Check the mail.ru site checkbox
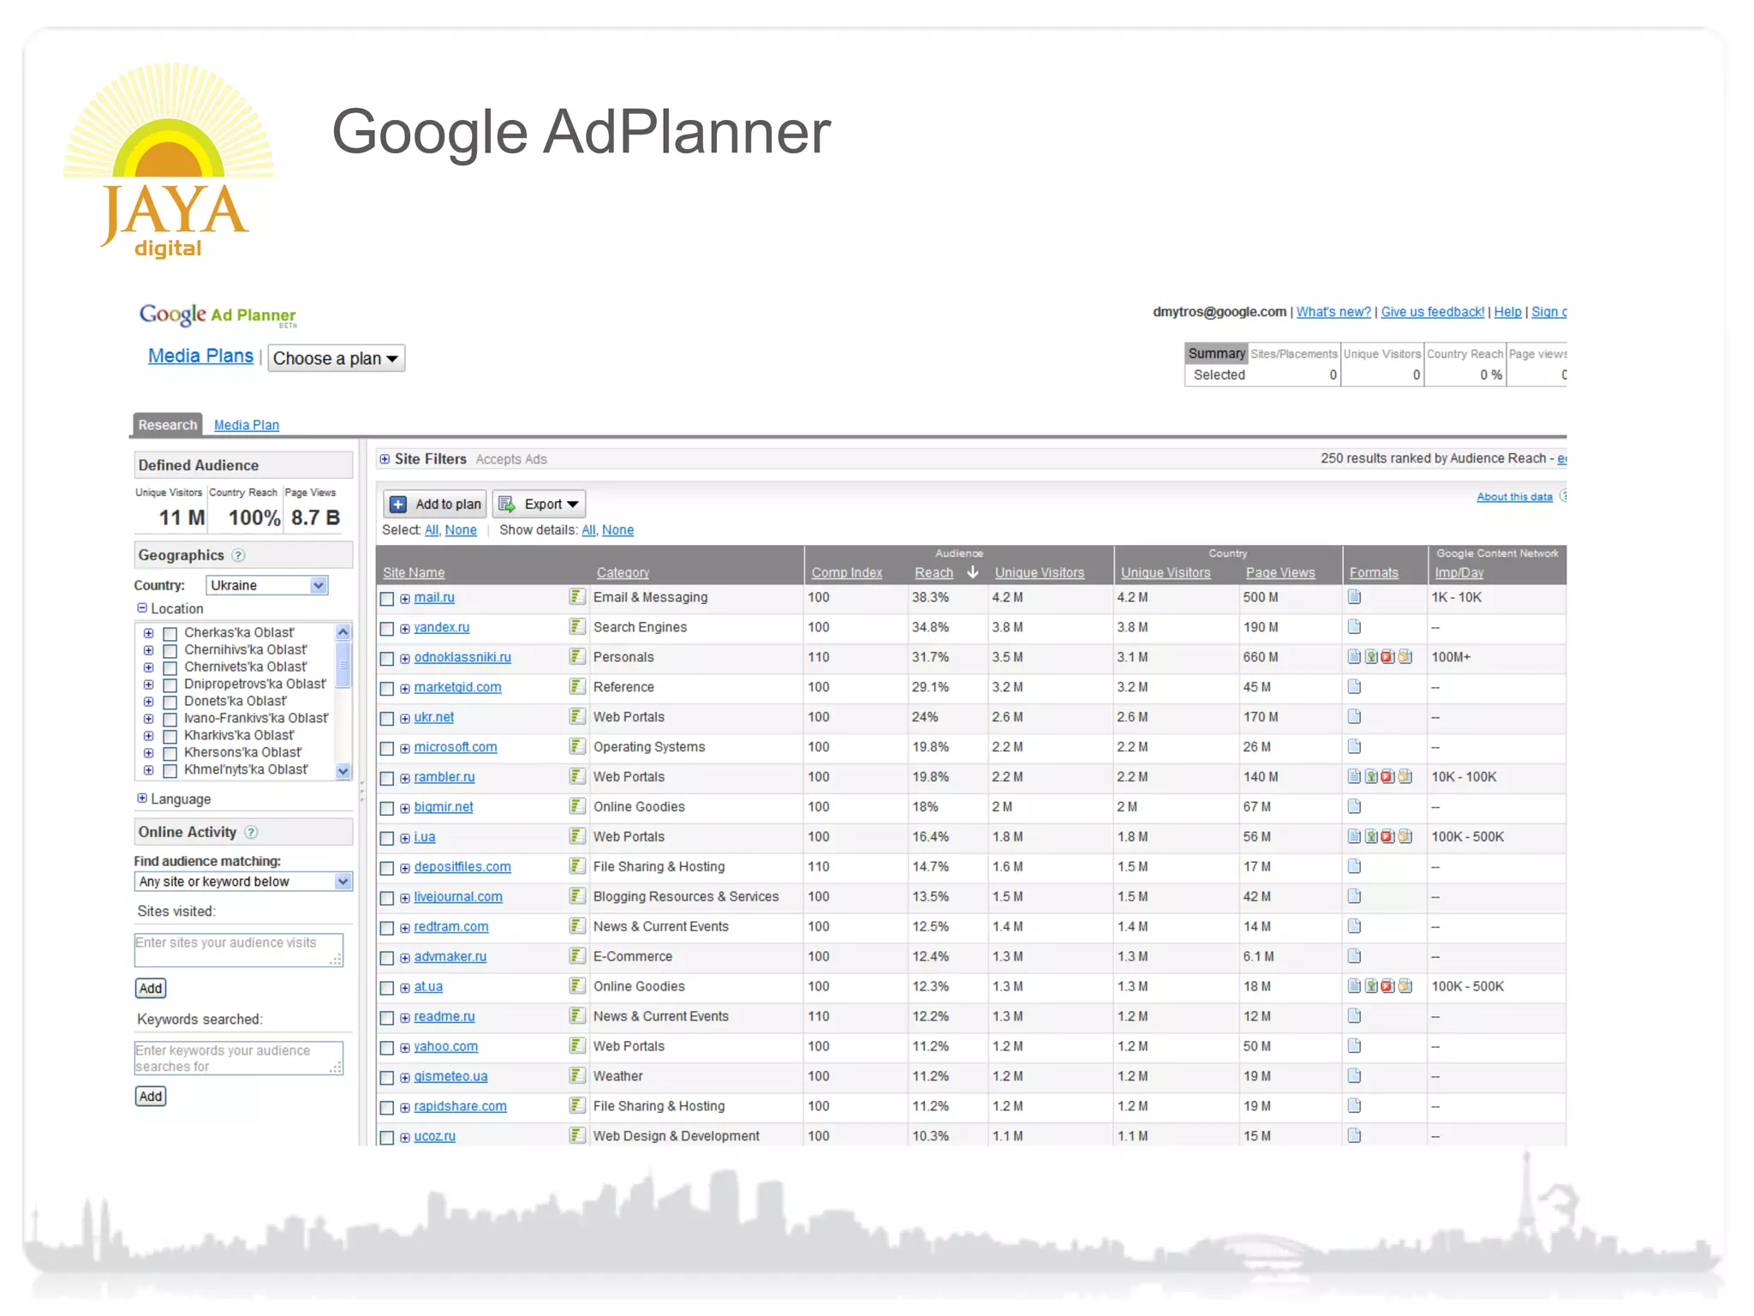 (x=387, y=599)
